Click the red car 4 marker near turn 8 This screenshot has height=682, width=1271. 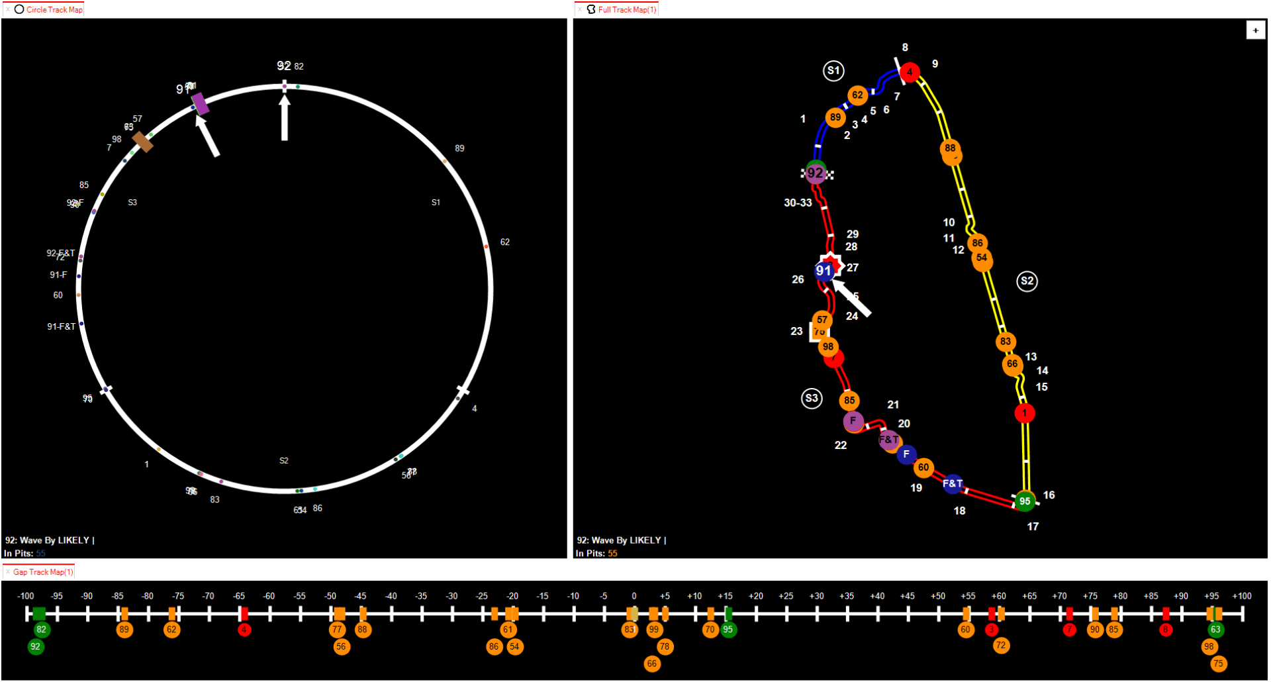coord(910,73)
